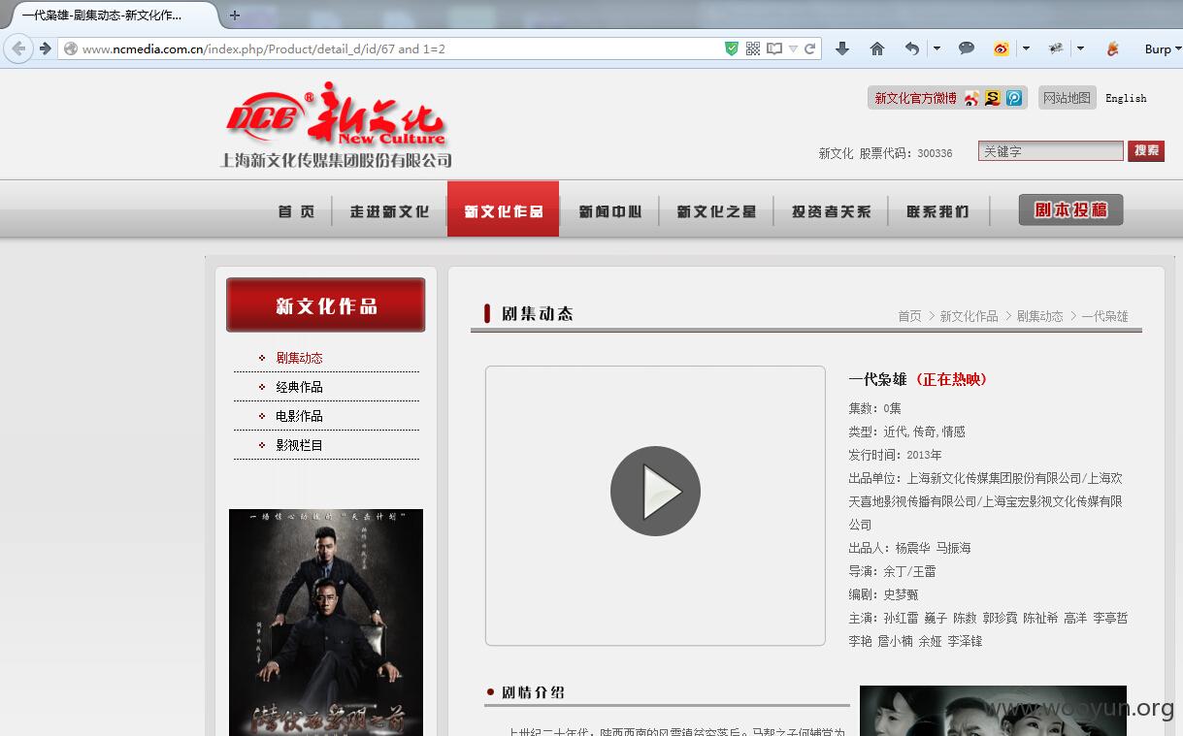Reload the page with the refresh icon
The height and width of the screenshot is (736, 1183).
809,48
